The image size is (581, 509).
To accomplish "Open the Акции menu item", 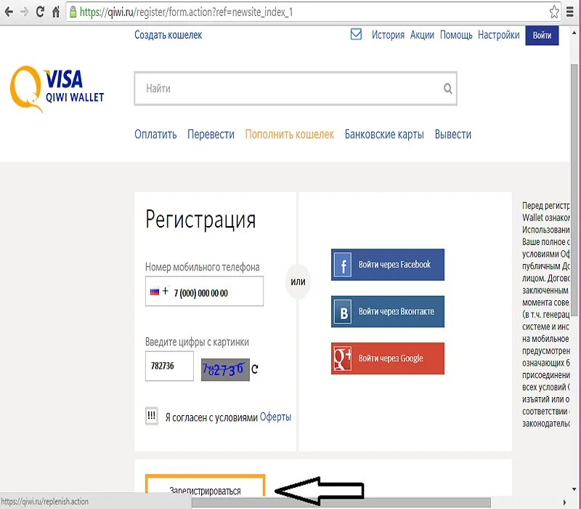I will (422, 35).
